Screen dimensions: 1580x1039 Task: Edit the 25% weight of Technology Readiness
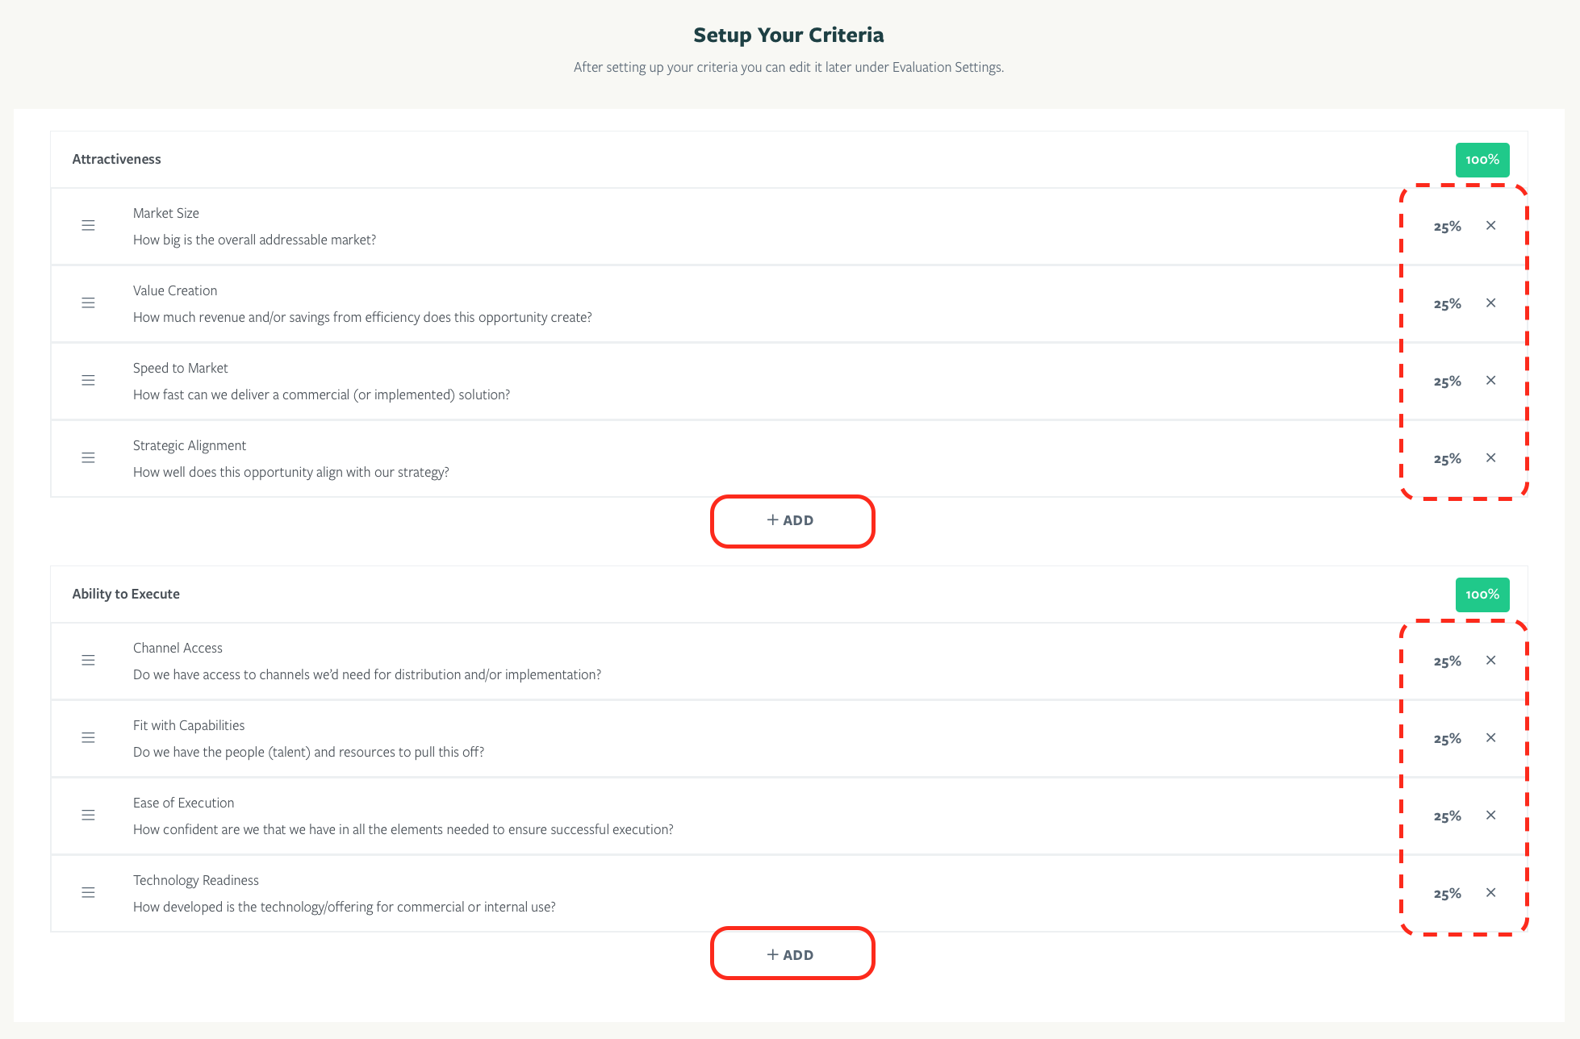(1447, 894)
